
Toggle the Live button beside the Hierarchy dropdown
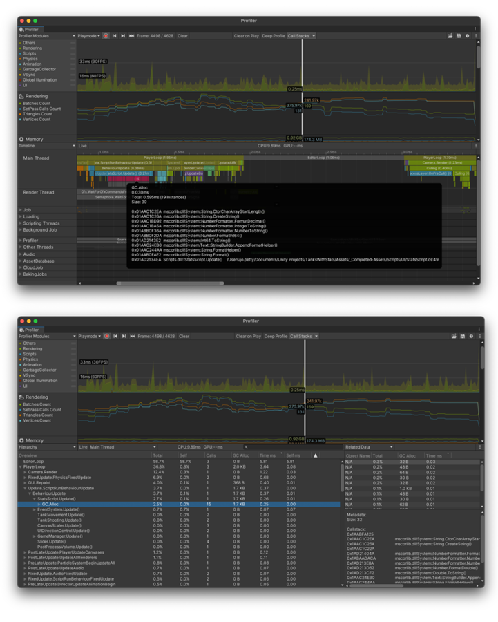(83, 447)
